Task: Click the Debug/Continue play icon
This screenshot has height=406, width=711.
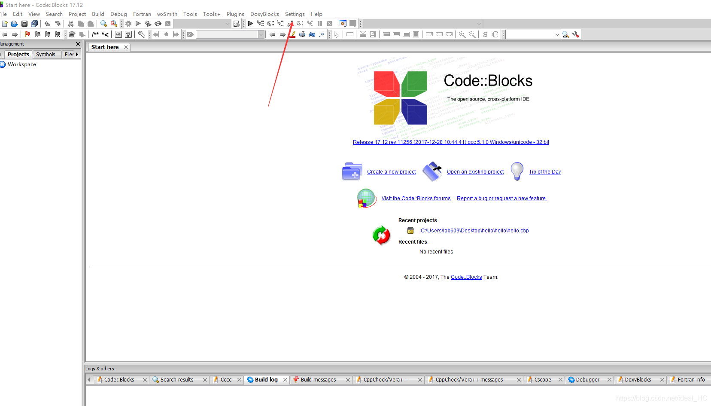Action: tap(250, 24)
